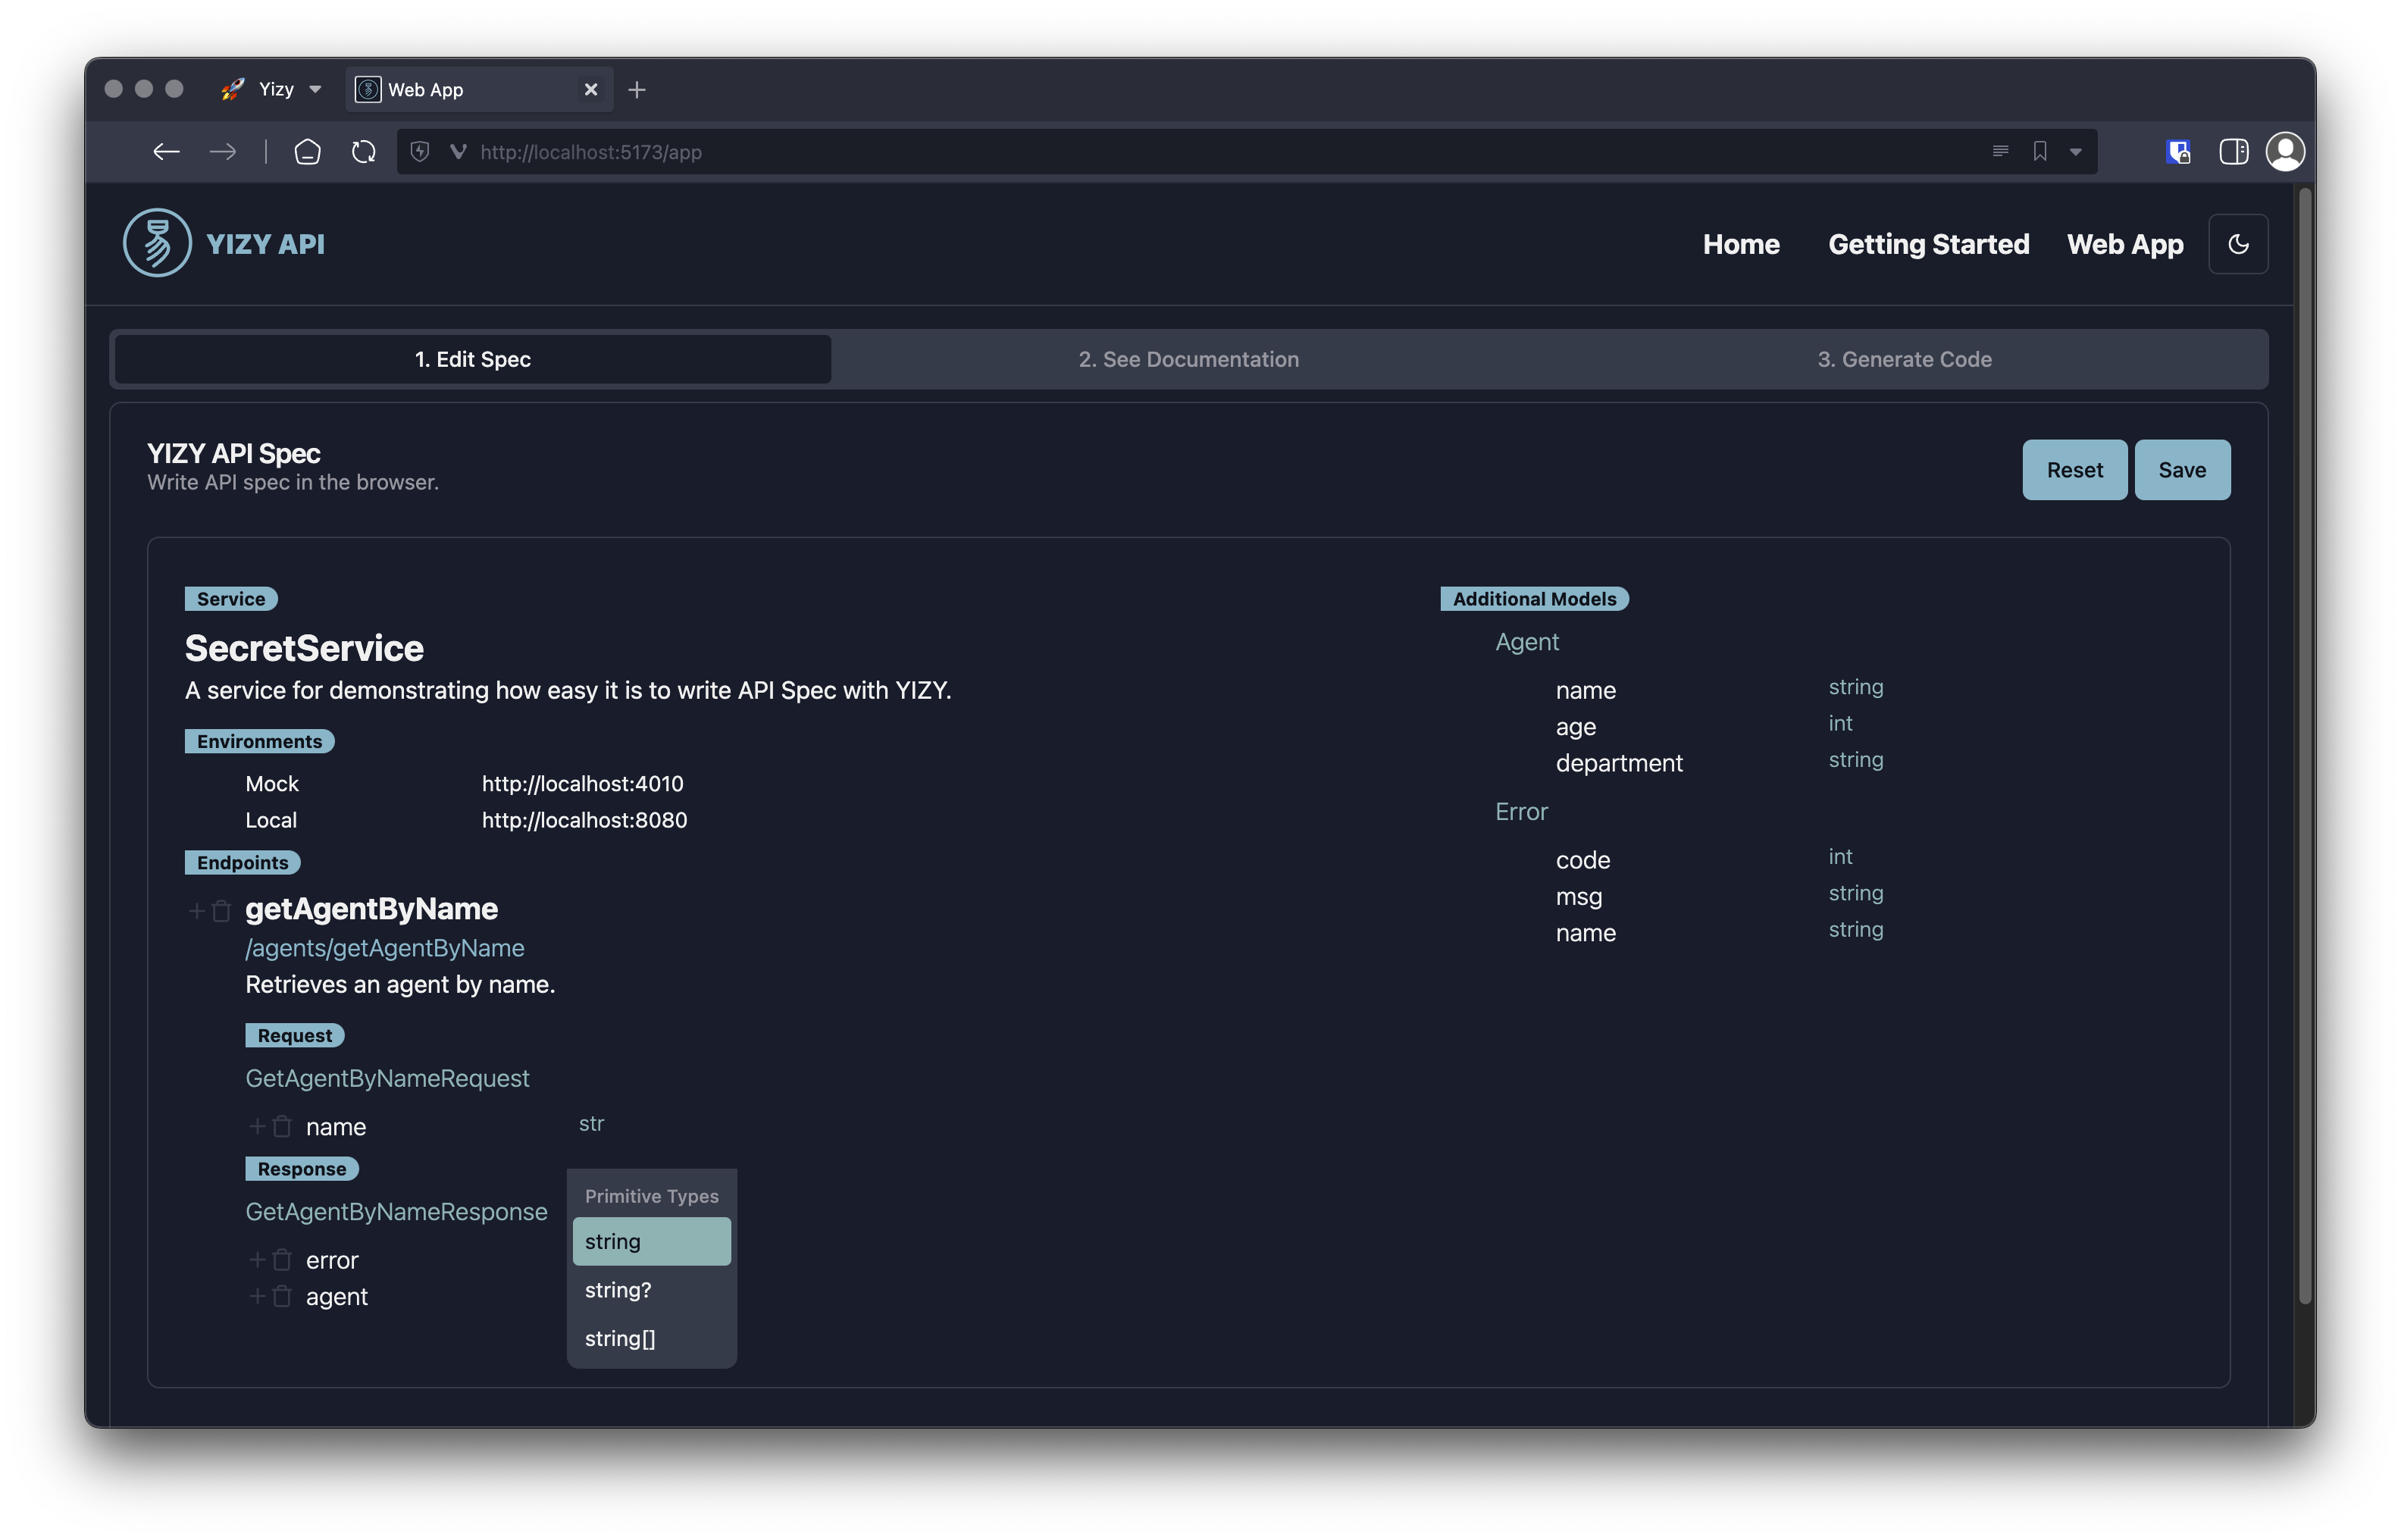This screenshot has height=1540, width=2401.
Task: Delete the request name field via trash
Action: pyautogui.click(x=283, y=1127)
